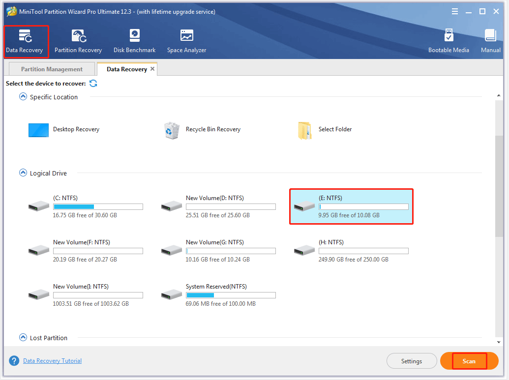Image resolution: width=509 pixels, height=380 pixels.
Task: Switch to the Partition Management tab
Action: 52,69
